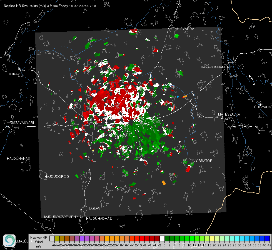Click the TOKAJ city label

(14, 74)
